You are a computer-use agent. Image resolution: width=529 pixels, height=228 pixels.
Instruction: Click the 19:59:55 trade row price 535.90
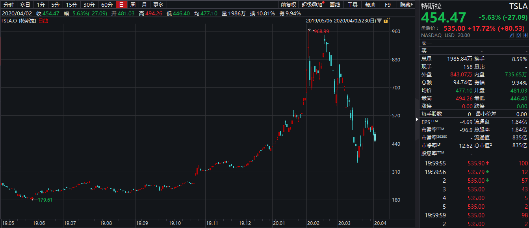tap(475, 163)
